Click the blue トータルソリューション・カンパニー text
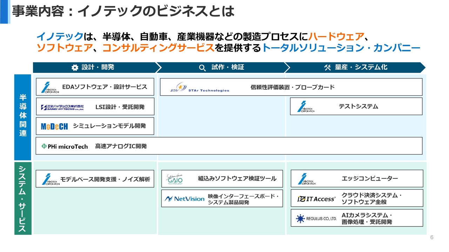449x252 pixels. click(341, 48)
